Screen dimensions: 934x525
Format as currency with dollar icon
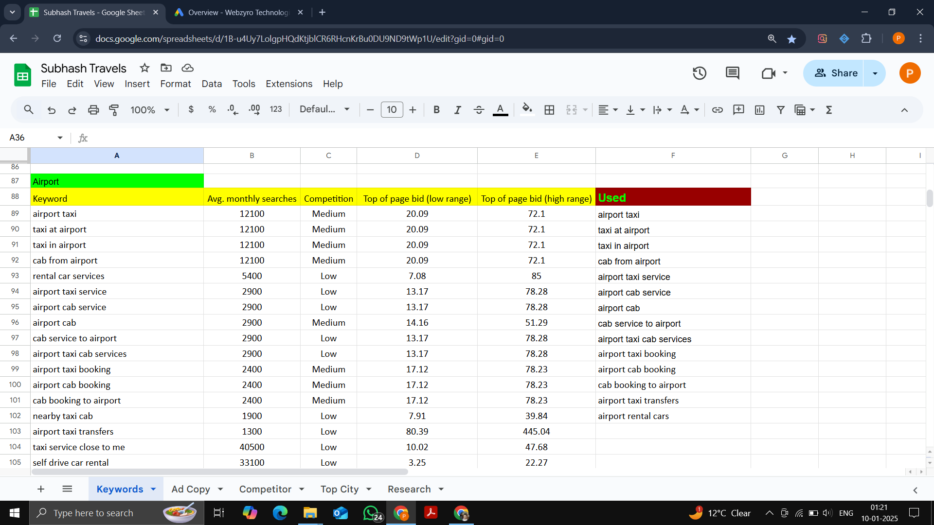click(191, 110)
